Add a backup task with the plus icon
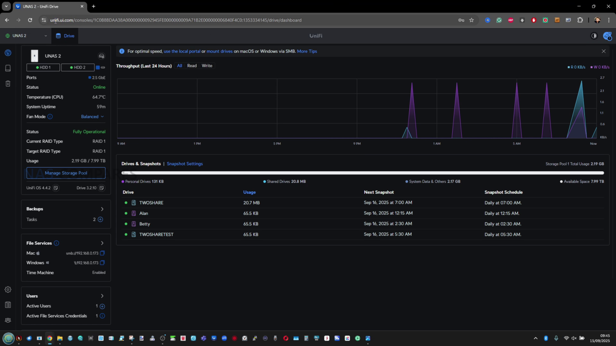 101,219
